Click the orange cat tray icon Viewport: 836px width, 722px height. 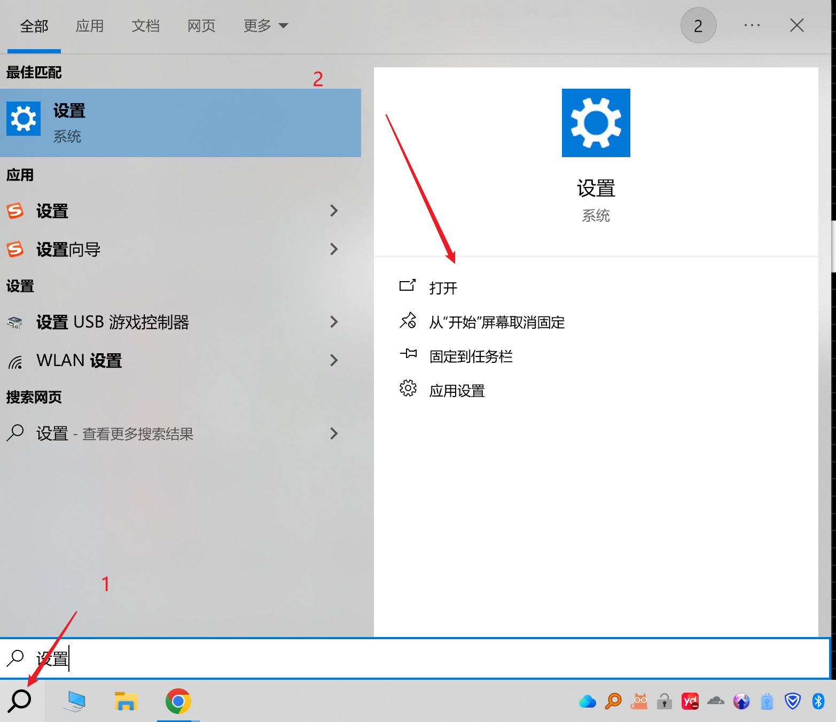click(639, 701)
